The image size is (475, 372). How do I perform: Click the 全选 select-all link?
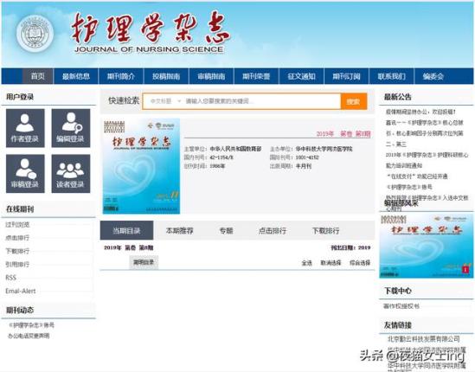(306, 263)
